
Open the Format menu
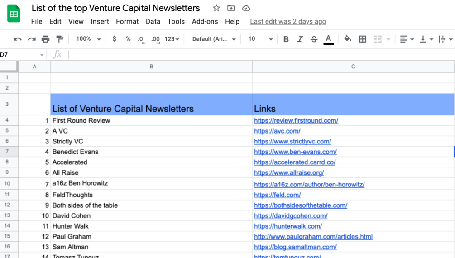[127, 21]
